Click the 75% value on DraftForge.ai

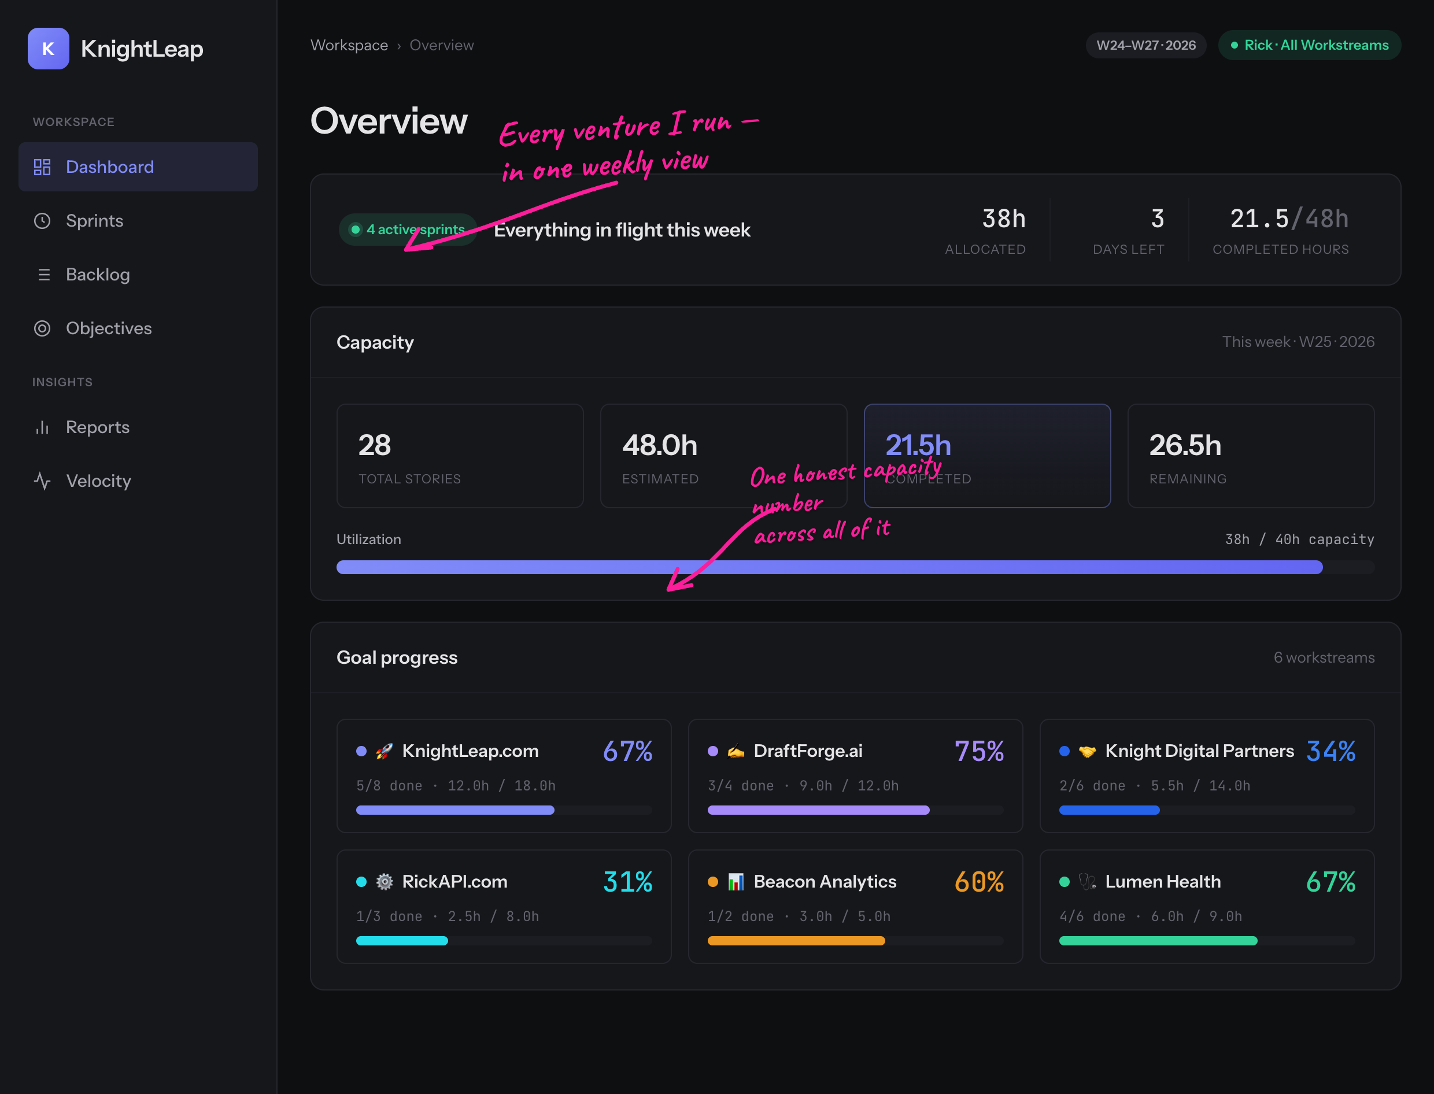980,751
